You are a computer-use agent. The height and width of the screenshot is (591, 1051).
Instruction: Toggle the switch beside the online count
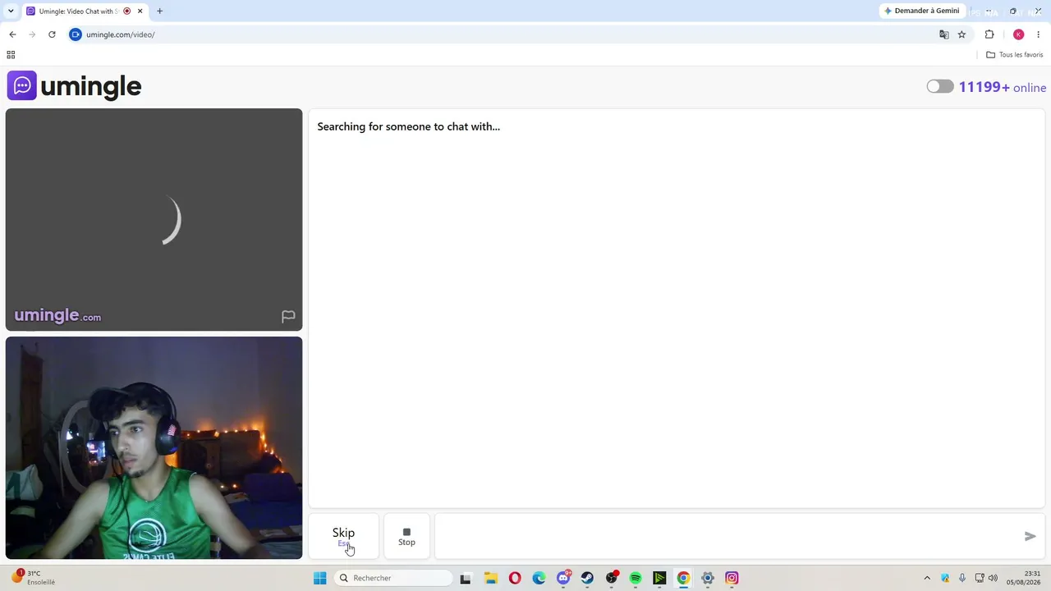[x=940, y=87]
